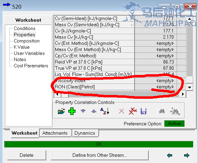Click the properties table scroll down arrow
Image resolution: width=198 pixels, height=163 pixels.
click(189, 87)
